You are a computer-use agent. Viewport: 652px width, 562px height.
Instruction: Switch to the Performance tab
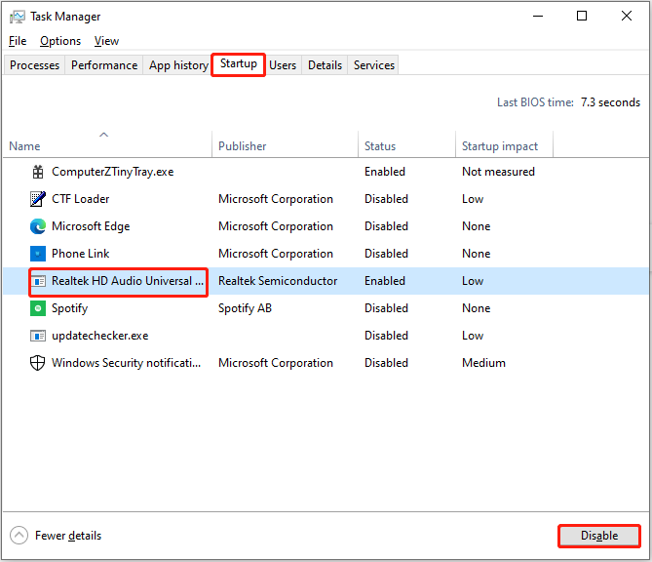pos(104,65)
